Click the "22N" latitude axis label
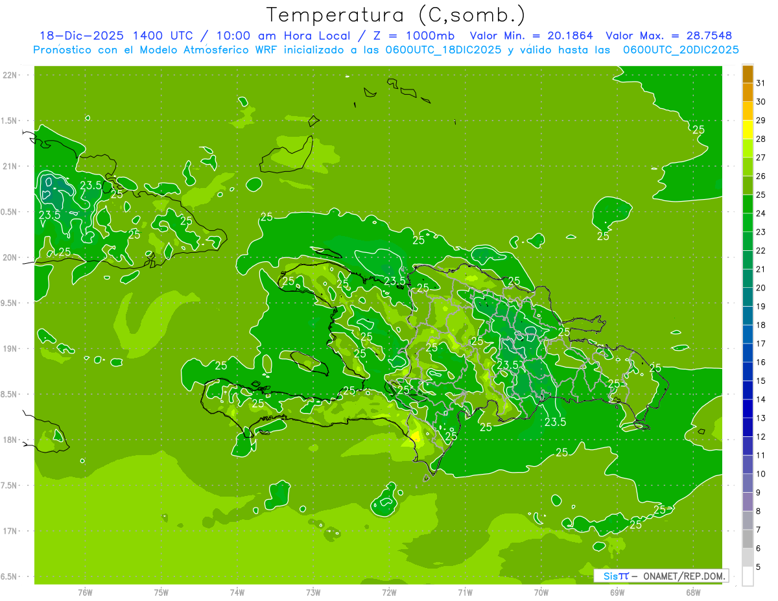This screenshot has height=601, width=778. coord(10,75)
